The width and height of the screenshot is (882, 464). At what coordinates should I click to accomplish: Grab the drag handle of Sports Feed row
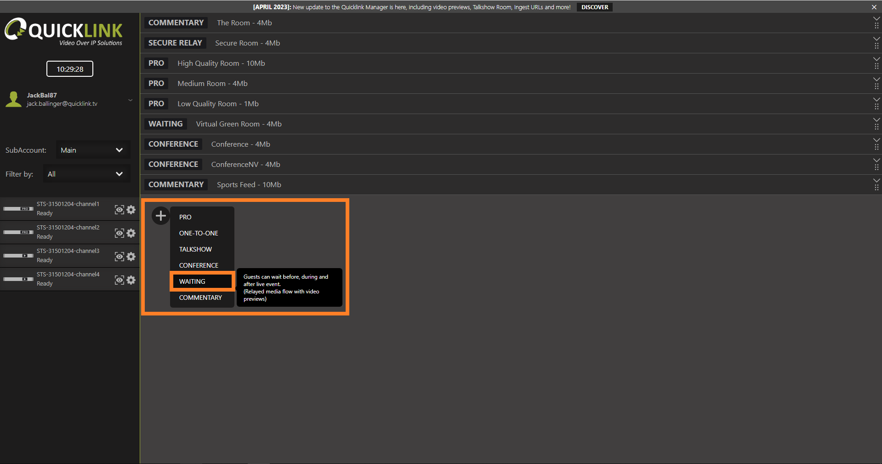click(x=876, y=188)
